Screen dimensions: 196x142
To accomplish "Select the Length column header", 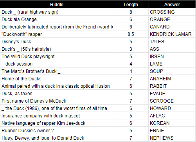I will coord(131,4).
